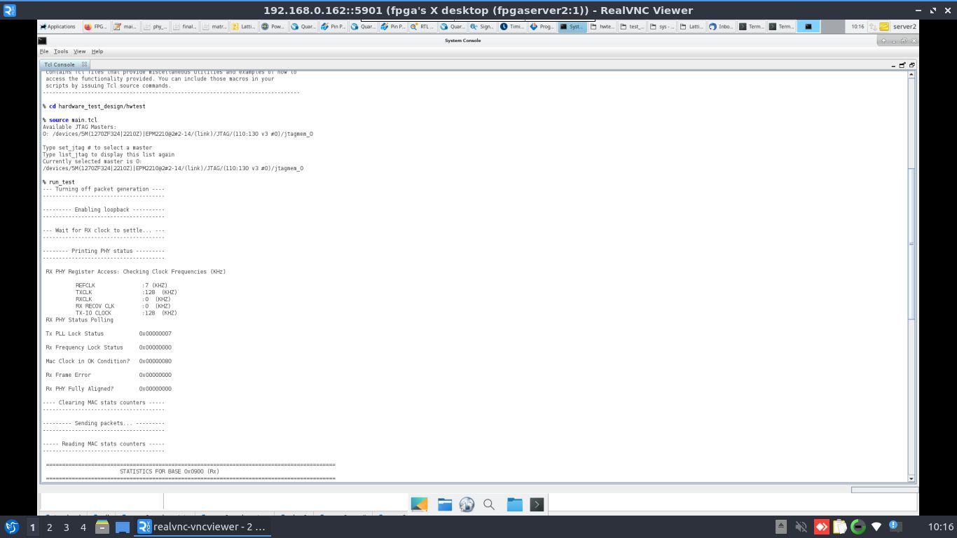Switch to the RTL viewer taskbar window
The width and height of the screenshot is (957, 538).
422,27
